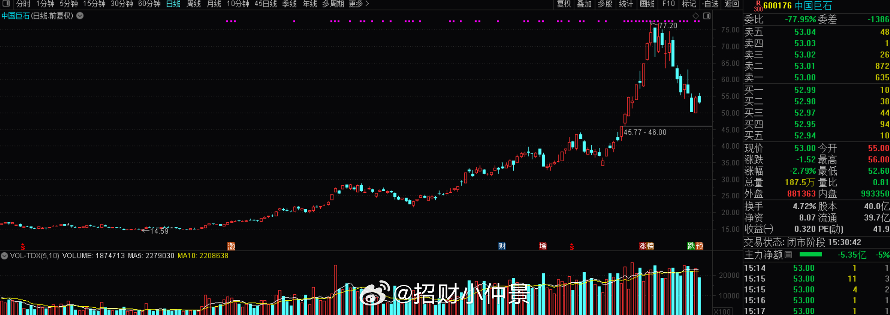Click the 叠加 overlay button
The height and width of the screenshot is (315, 890).
tap(584, 4)
